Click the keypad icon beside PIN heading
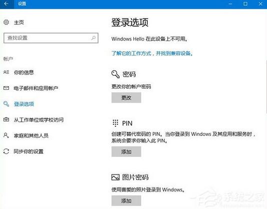Image resolution: width=267 pixels, height=209 pixels. (115, 123)
